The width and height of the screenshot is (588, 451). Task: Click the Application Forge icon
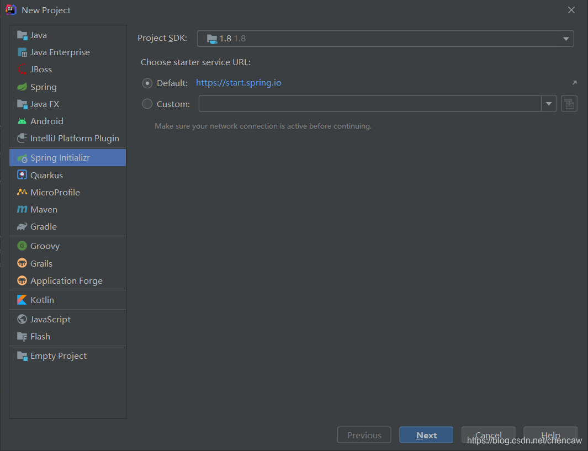click(22, 280)
